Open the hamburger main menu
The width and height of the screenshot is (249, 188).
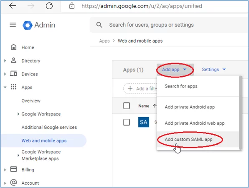(13, 25)
